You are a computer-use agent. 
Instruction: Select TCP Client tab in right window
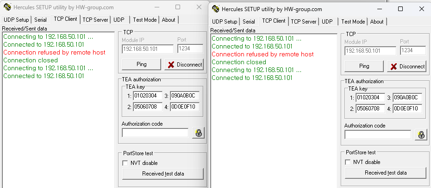[274, 21]
